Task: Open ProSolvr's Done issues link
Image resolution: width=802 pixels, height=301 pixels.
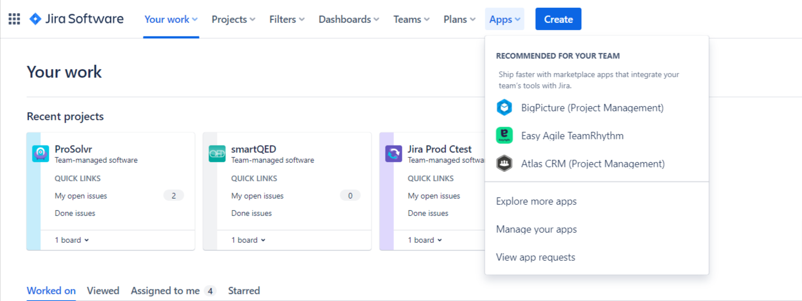Action: [x=75, y=213]
